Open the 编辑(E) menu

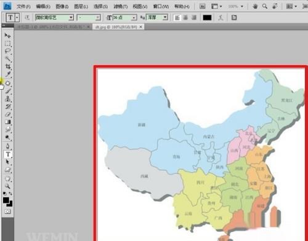43,7
